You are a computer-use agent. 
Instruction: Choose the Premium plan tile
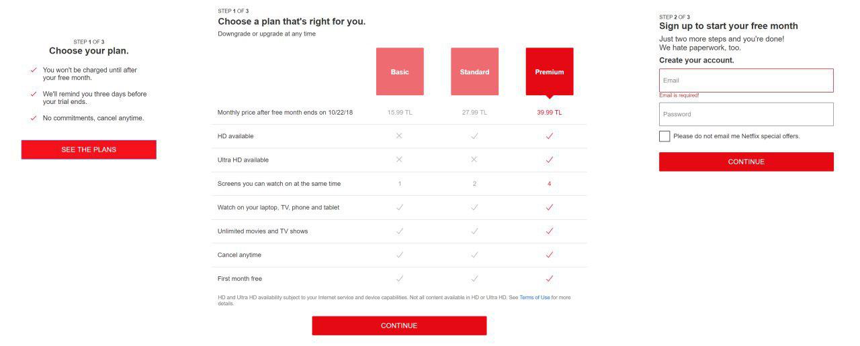point(550,72)
